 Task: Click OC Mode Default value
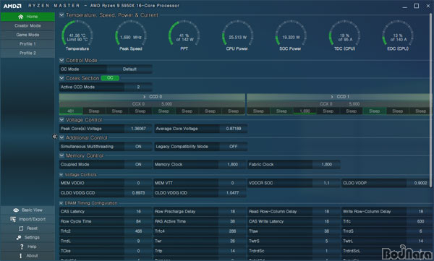[129, 69]
